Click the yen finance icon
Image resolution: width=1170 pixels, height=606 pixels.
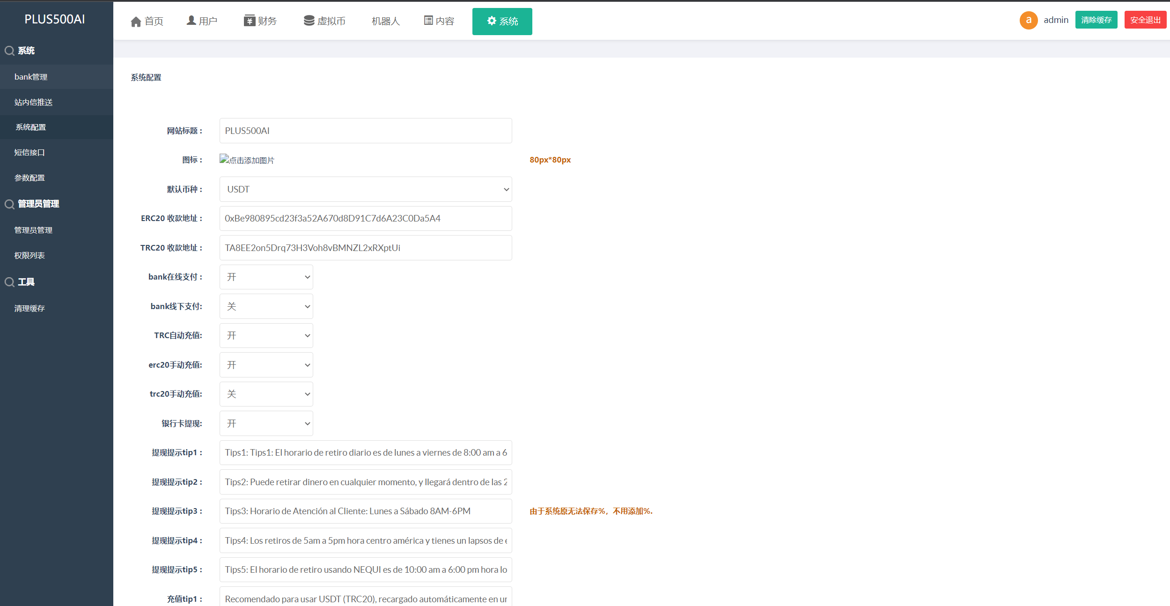[249, 21]
